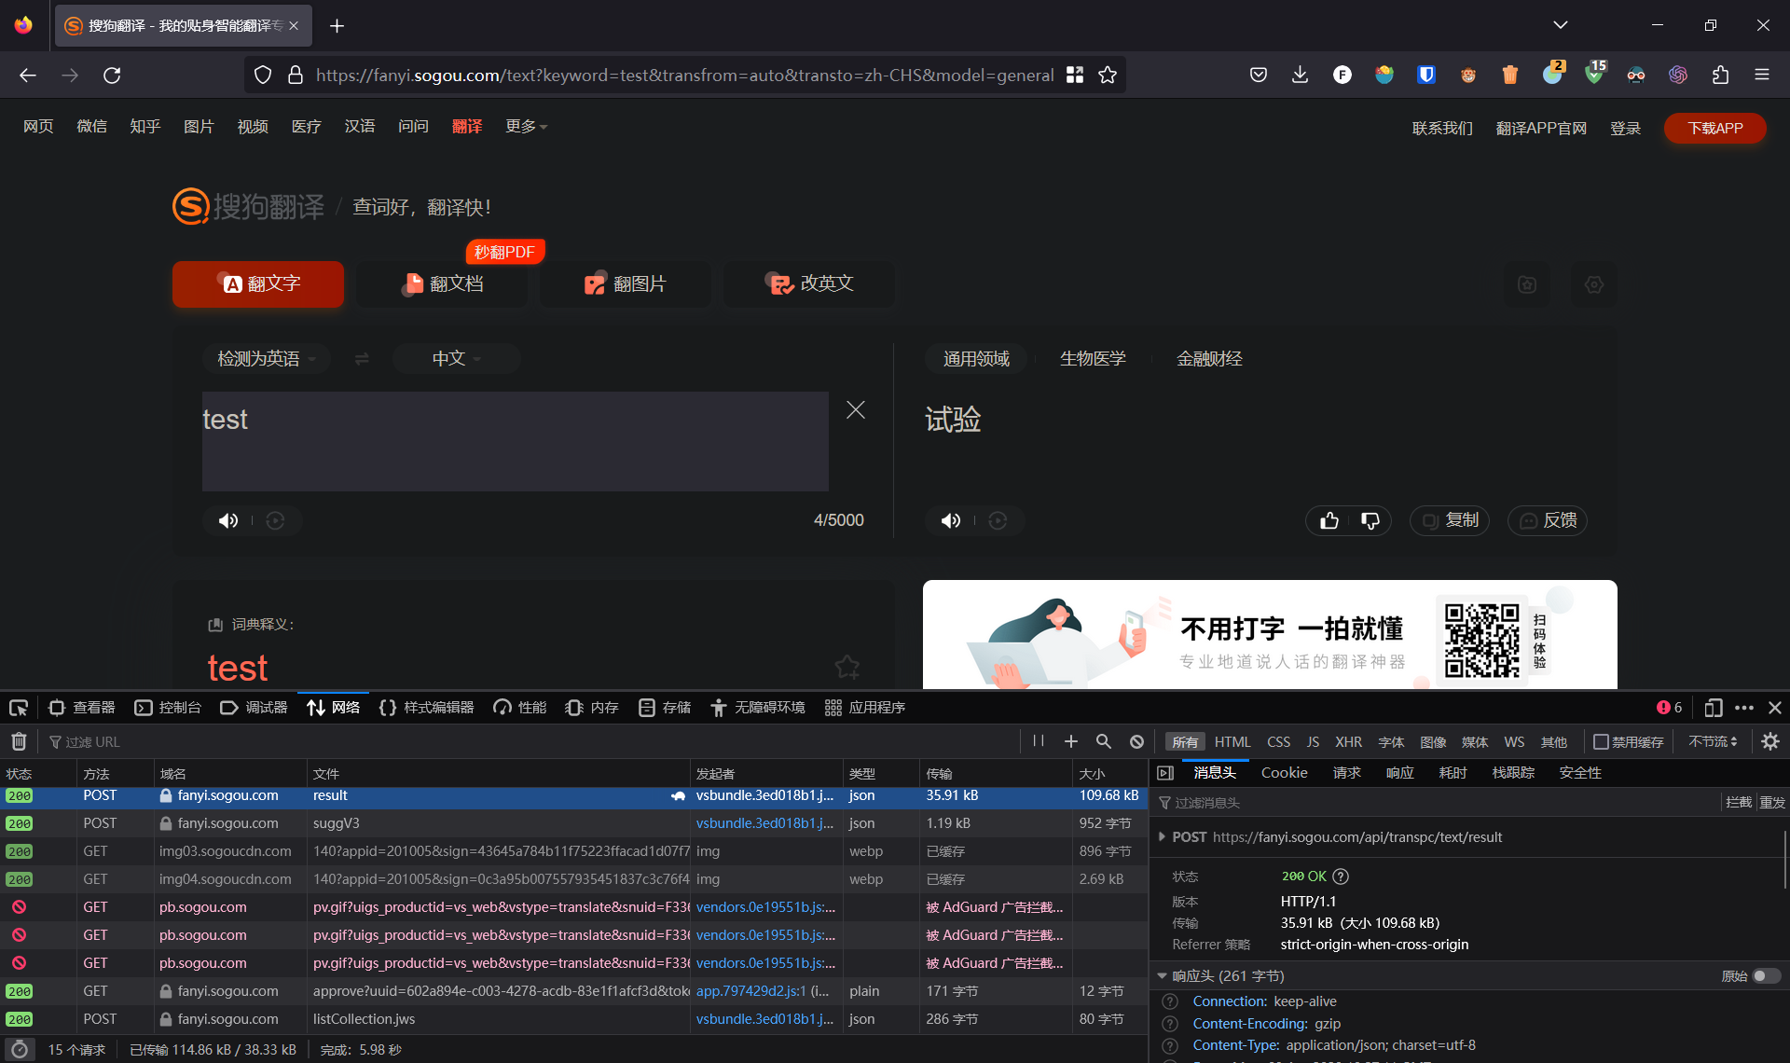Go back to the previous page
Viewport: 1790px width, 1063px height.
[x=28, y=76]
